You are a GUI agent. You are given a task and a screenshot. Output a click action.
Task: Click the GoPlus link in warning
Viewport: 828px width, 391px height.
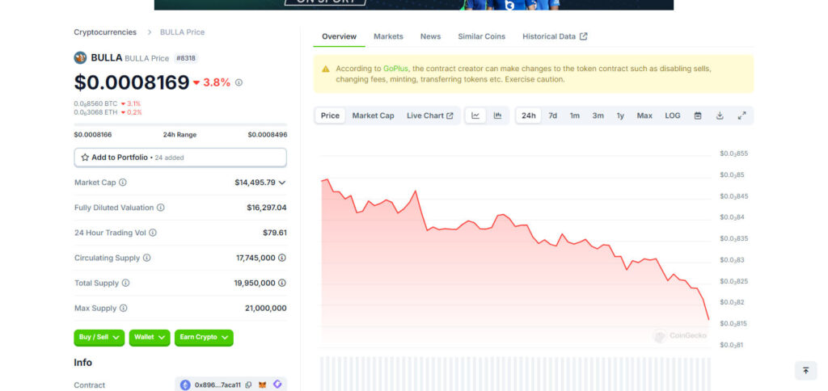[x=395, y=69]
